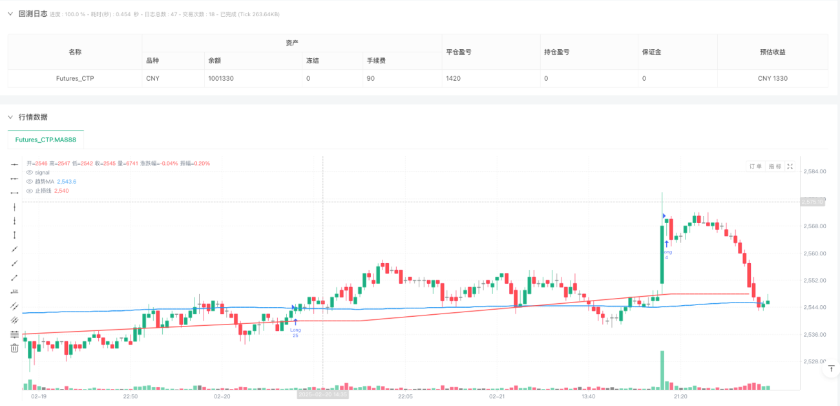Open the 指标 indicators button
Image resolution: width=840 pixels, height=406 pixels.
pos(774,167)
